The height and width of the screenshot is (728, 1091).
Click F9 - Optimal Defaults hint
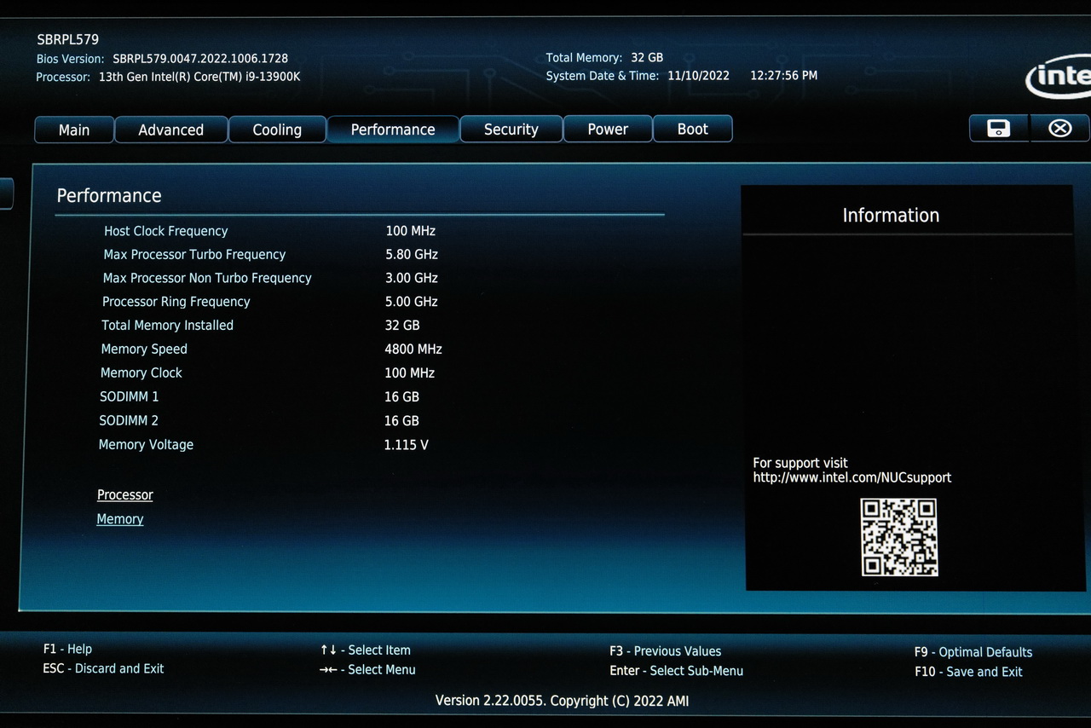tap(973, 652)
